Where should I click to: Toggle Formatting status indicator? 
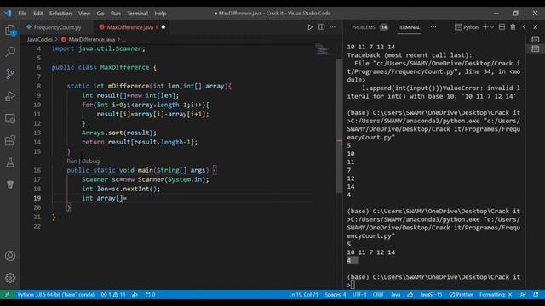[x=496, y=295]
